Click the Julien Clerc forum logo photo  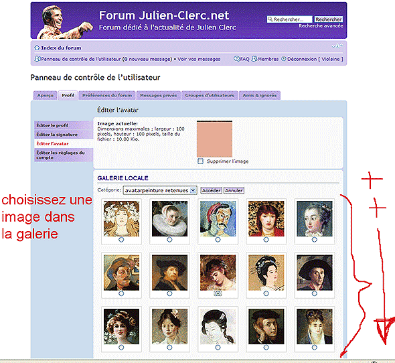(x=64, y=22)
